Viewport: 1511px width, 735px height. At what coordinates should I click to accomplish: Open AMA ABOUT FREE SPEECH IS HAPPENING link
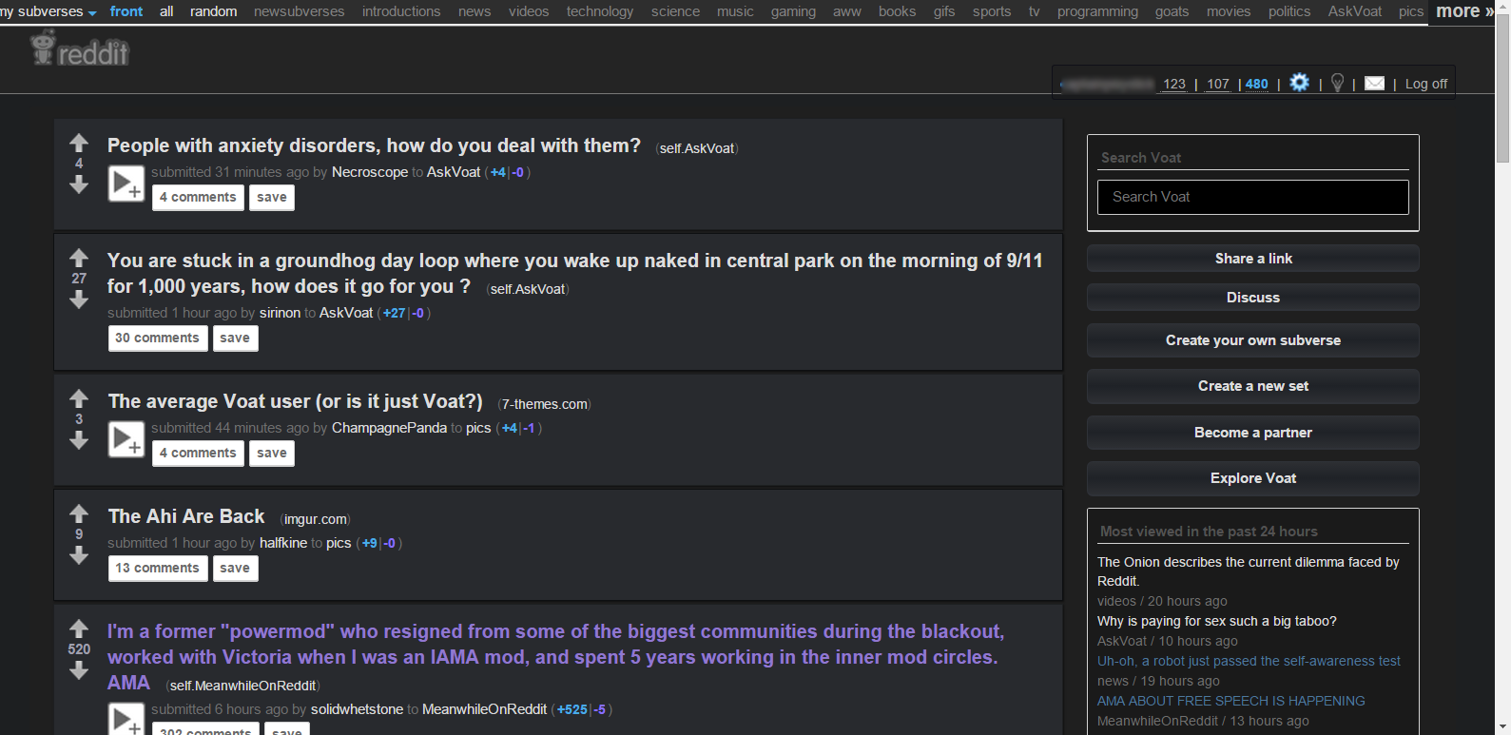coord(1231,701)
